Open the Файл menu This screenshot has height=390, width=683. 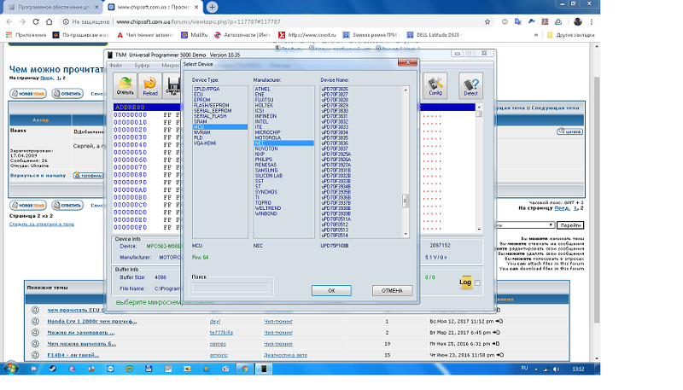click(x=116, y=65)
